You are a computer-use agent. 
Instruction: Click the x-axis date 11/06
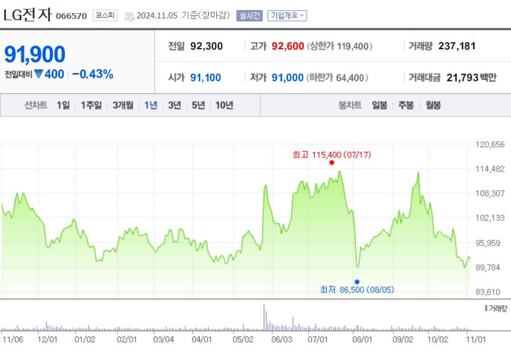pyautogui.click(x=13, y=340)
